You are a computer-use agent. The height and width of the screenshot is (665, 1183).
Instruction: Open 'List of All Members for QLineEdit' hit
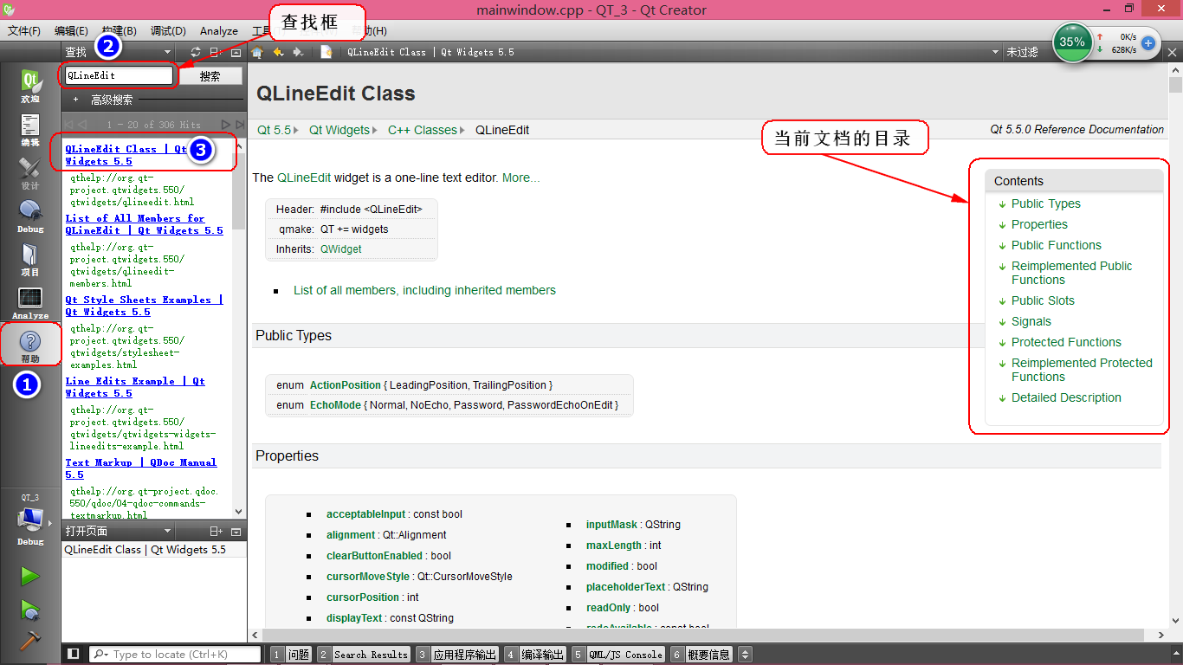pos(144,224)
